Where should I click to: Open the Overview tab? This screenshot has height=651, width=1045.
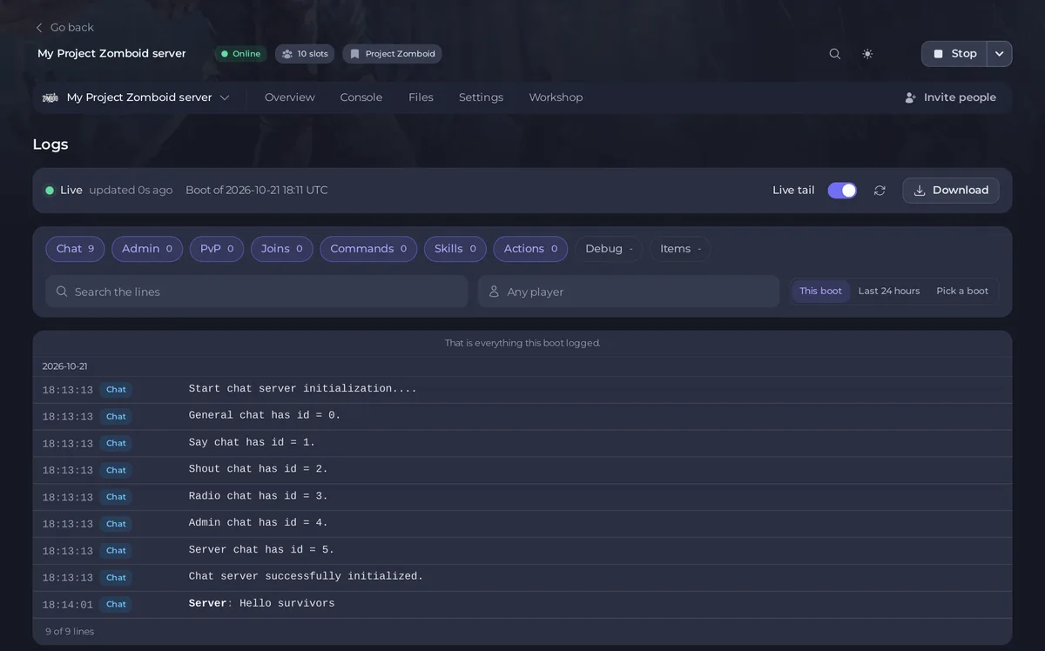point(290,97)
